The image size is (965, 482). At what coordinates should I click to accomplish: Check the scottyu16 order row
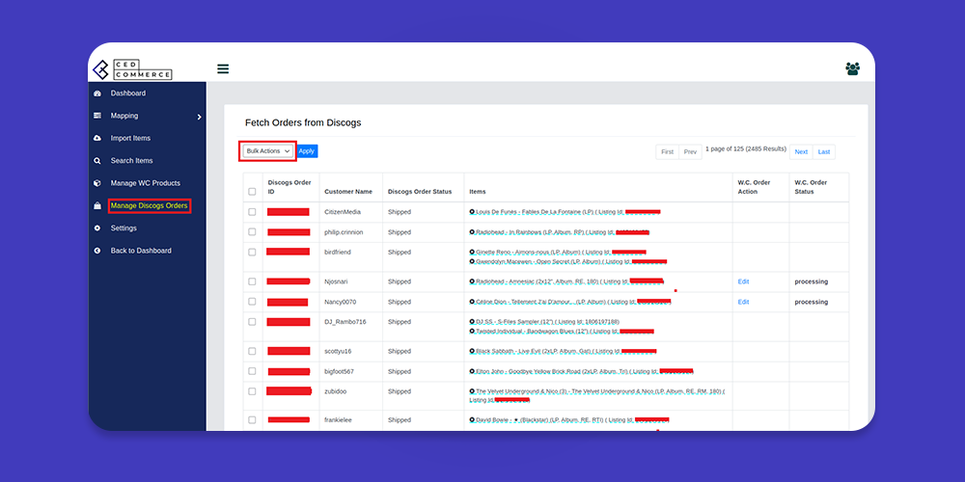click(252, 351)
